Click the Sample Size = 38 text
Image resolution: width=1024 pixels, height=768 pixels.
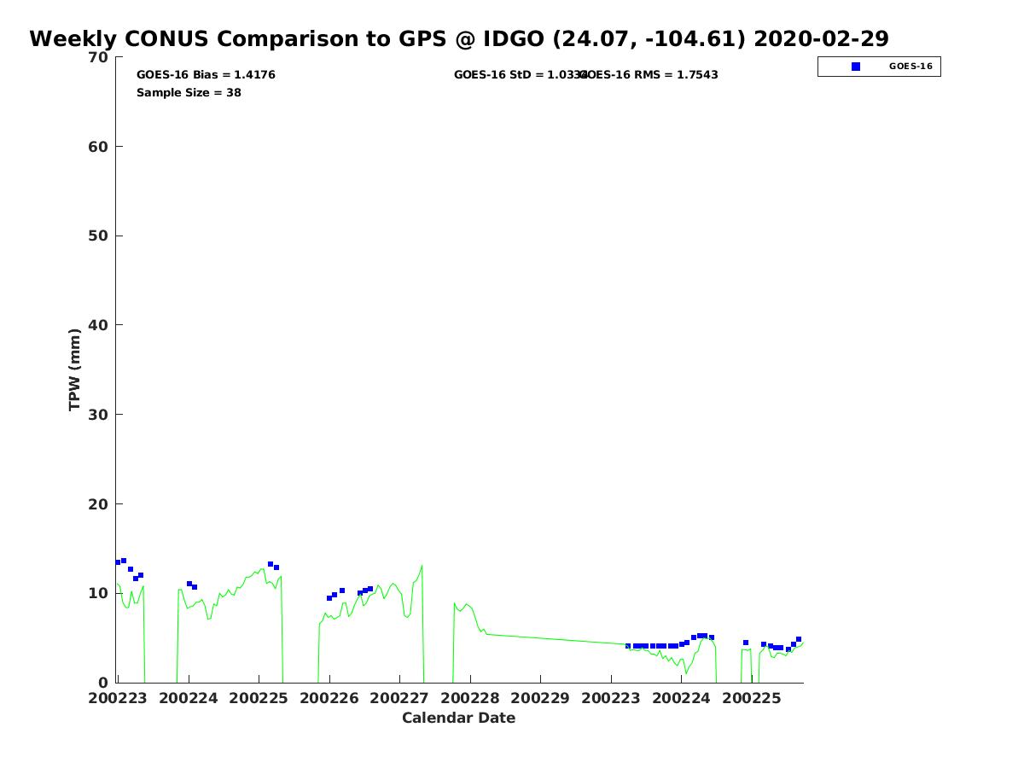tap(189, 93)
